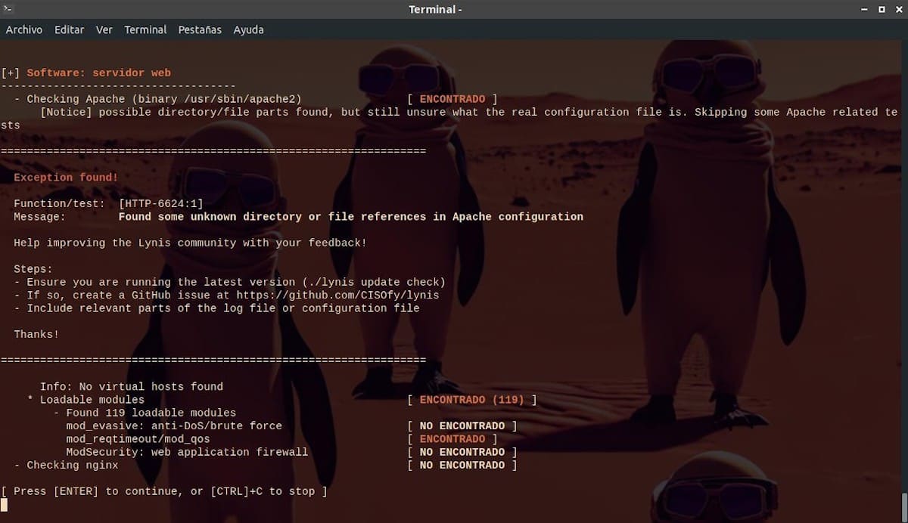Viewport: 908px width, 523px height.
Task: Click the 'Exception found!' heading text
Action: [x=66, y=177]
